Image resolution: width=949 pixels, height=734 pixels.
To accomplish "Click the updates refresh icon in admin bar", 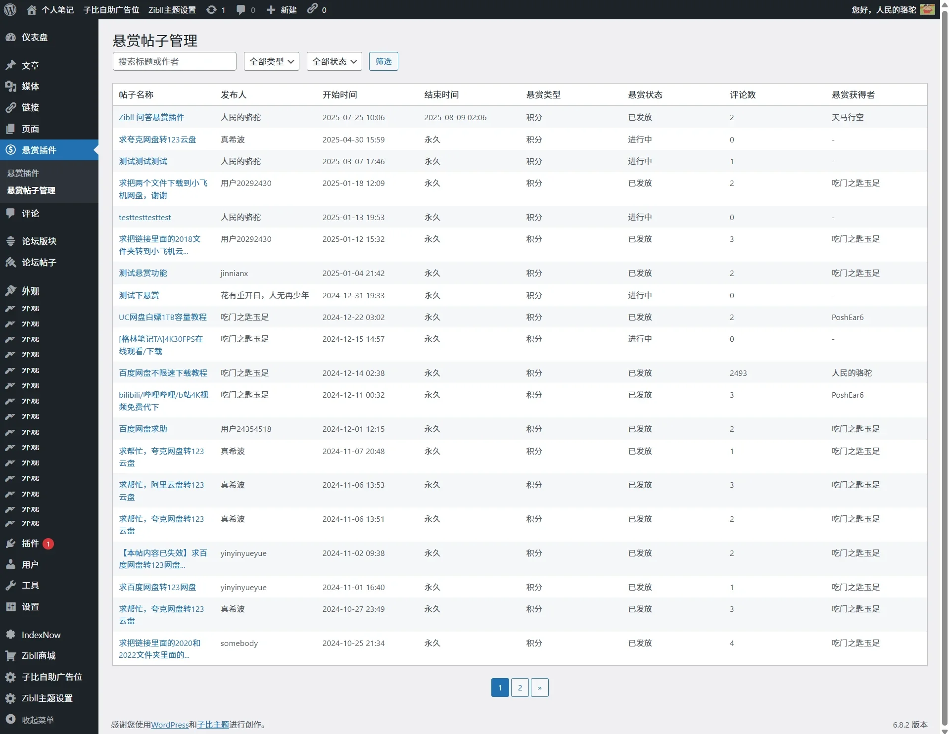I will (210, 9).
